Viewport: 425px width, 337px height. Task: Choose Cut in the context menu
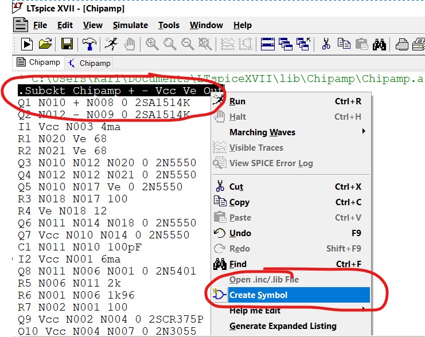tap(291, 187)
